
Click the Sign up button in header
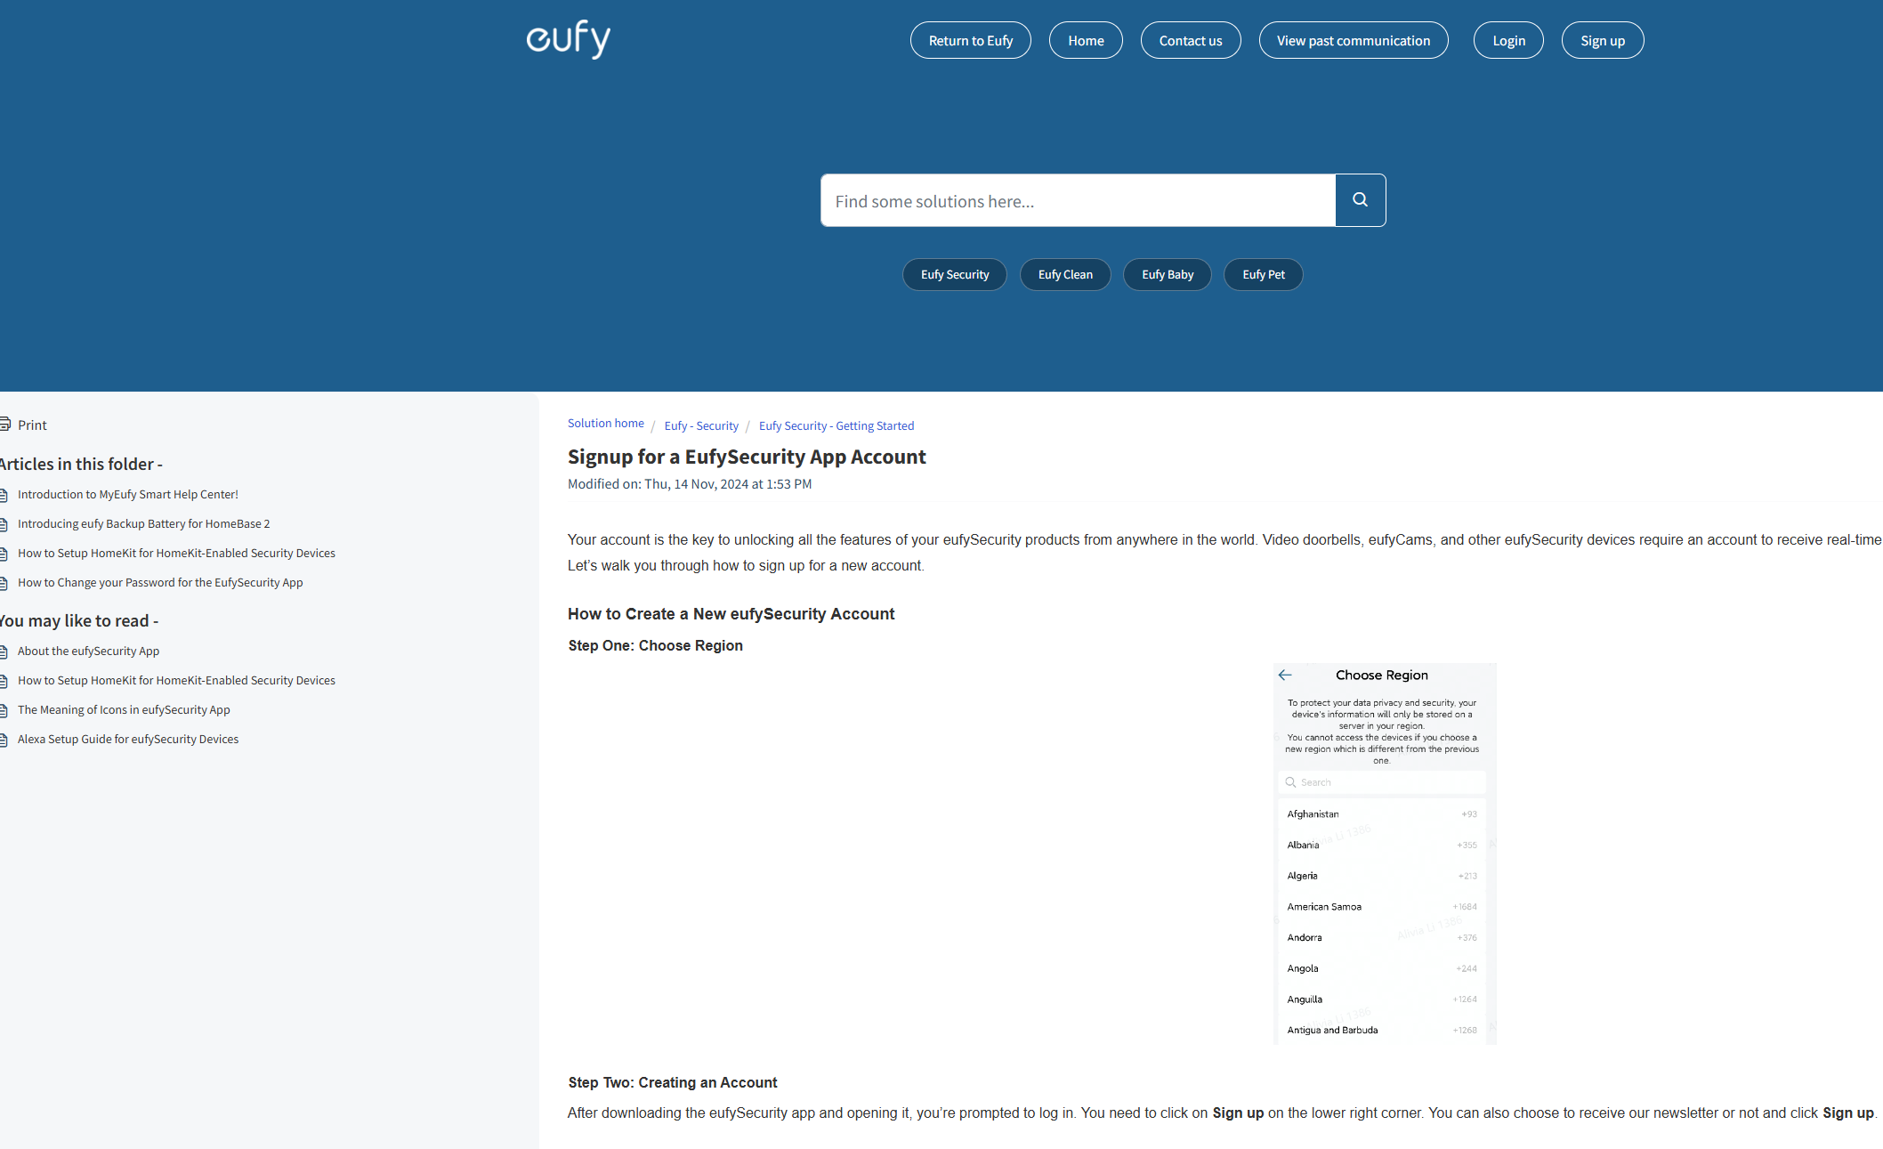(x=1602, y=41)
